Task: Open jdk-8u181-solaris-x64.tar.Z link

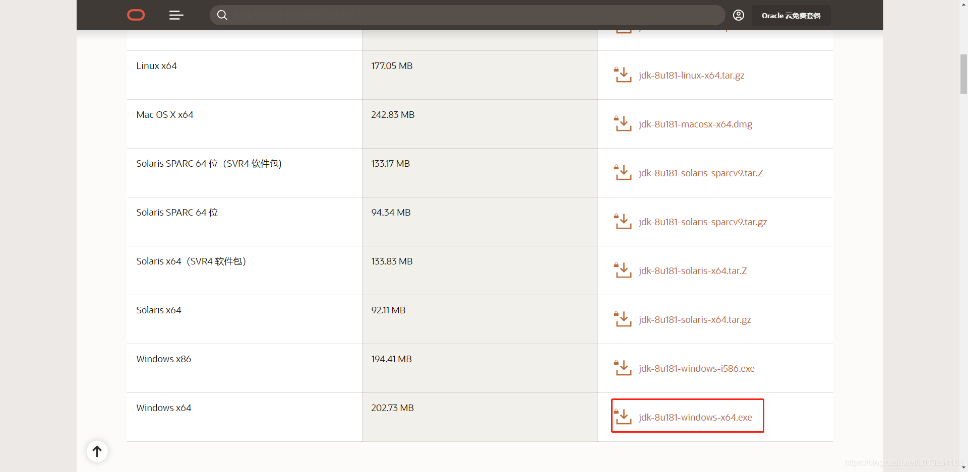Action: pos(693,271)
